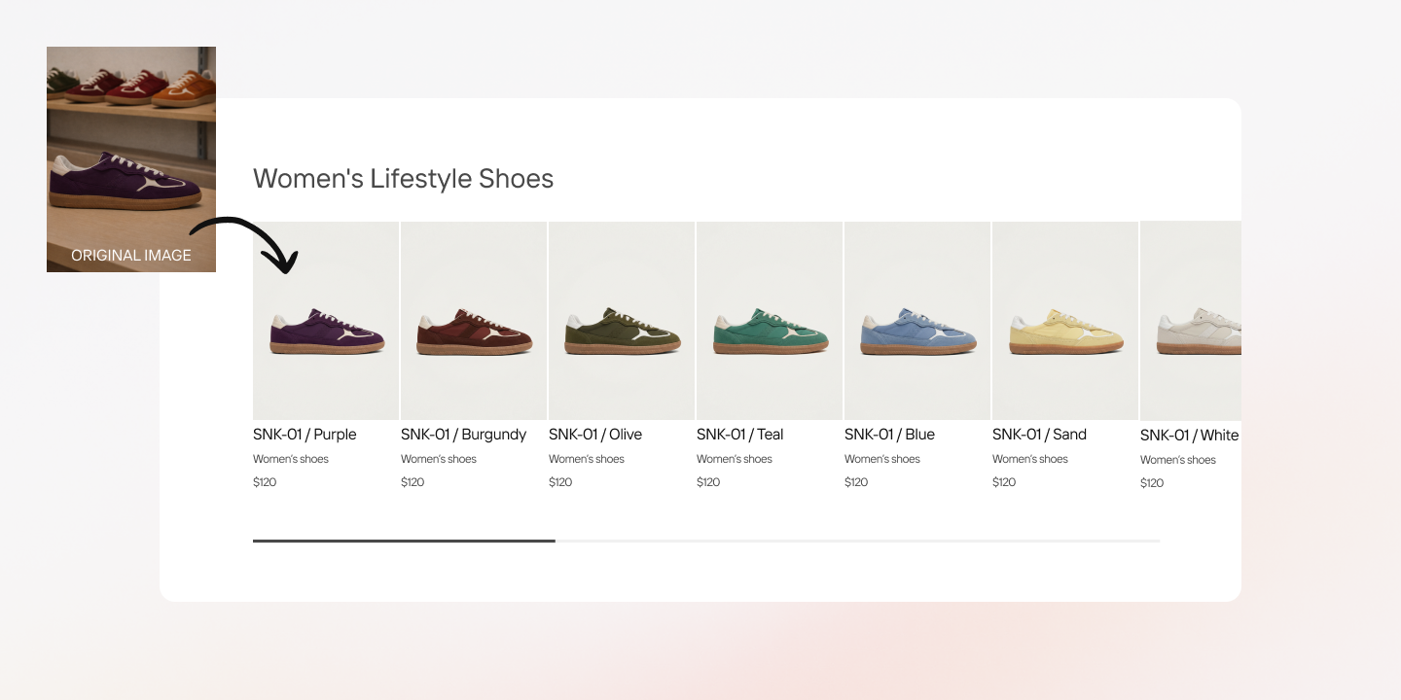The width and height of the screenshot is (1401, 700).
Task: Open the white sneaker product image
Action: click(1191, 322)
